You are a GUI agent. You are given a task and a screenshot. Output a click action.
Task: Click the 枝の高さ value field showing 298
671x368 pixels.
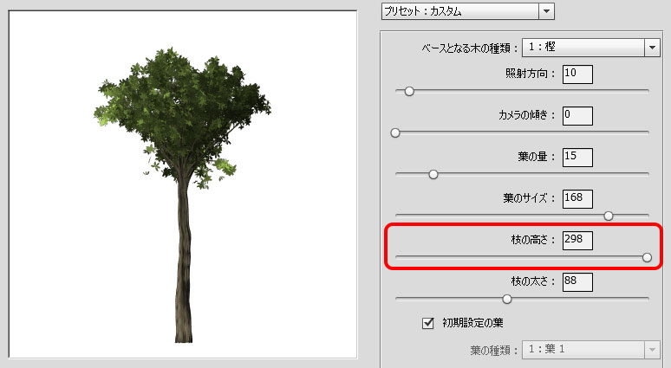pos(577,240)
